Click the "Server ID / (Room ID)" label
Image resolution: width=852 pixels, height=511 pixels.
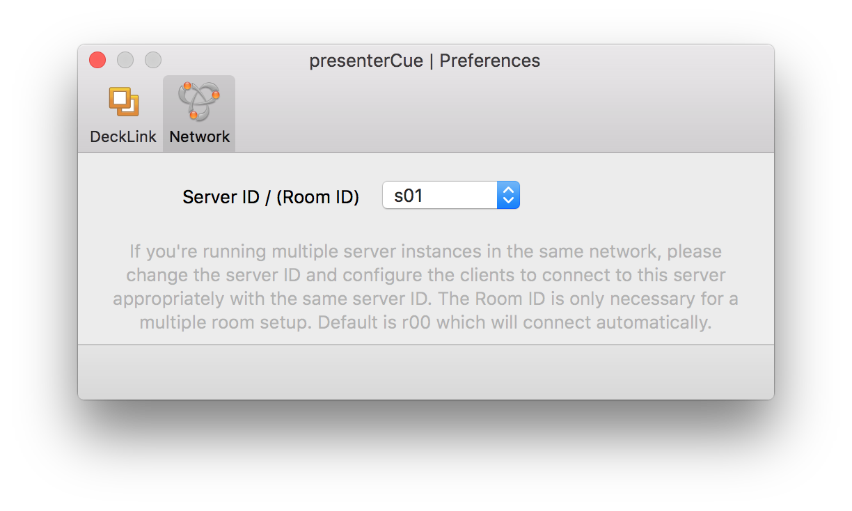(271, 197)
